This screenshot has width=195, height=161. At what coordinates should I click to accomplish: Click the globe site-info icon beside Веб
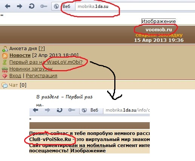click(56, 6)
